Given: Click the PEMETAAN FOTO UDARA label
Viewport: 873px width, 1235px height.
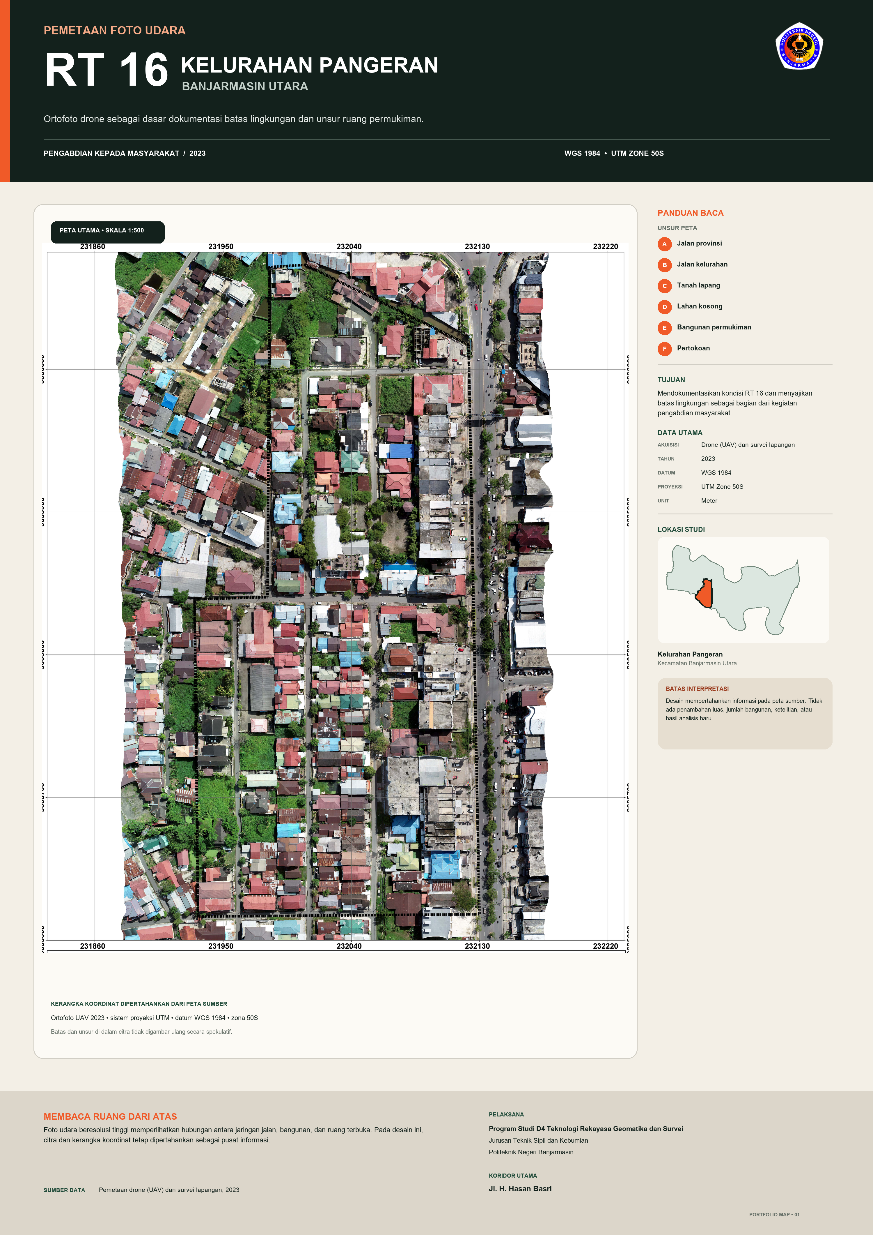Looking at the screenshot, I should click(114, 31).
